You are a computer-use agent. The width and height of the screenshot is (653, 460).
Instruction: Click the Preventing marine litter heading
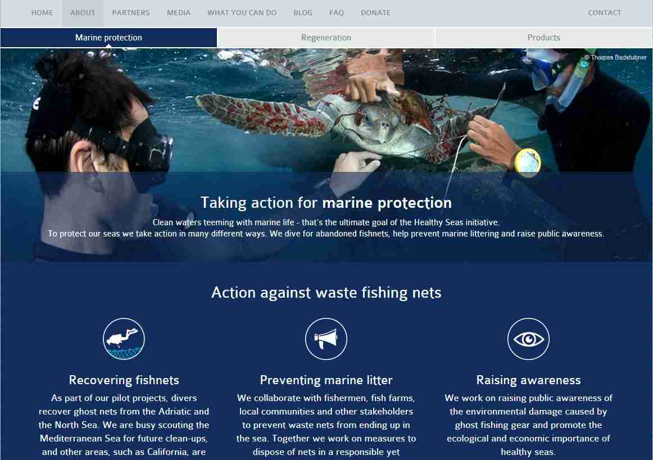point(326,380)
